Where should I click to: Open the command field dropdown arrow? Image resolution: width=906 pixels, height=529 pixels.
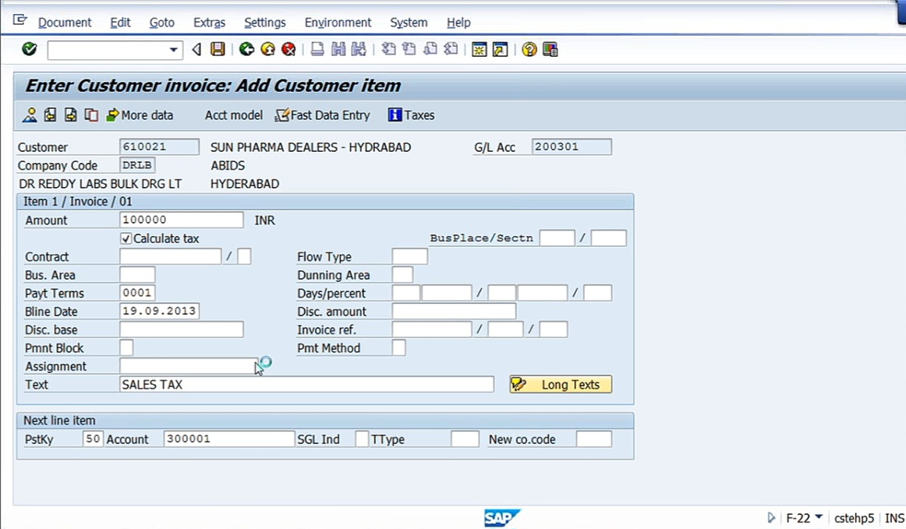(173, 50)
